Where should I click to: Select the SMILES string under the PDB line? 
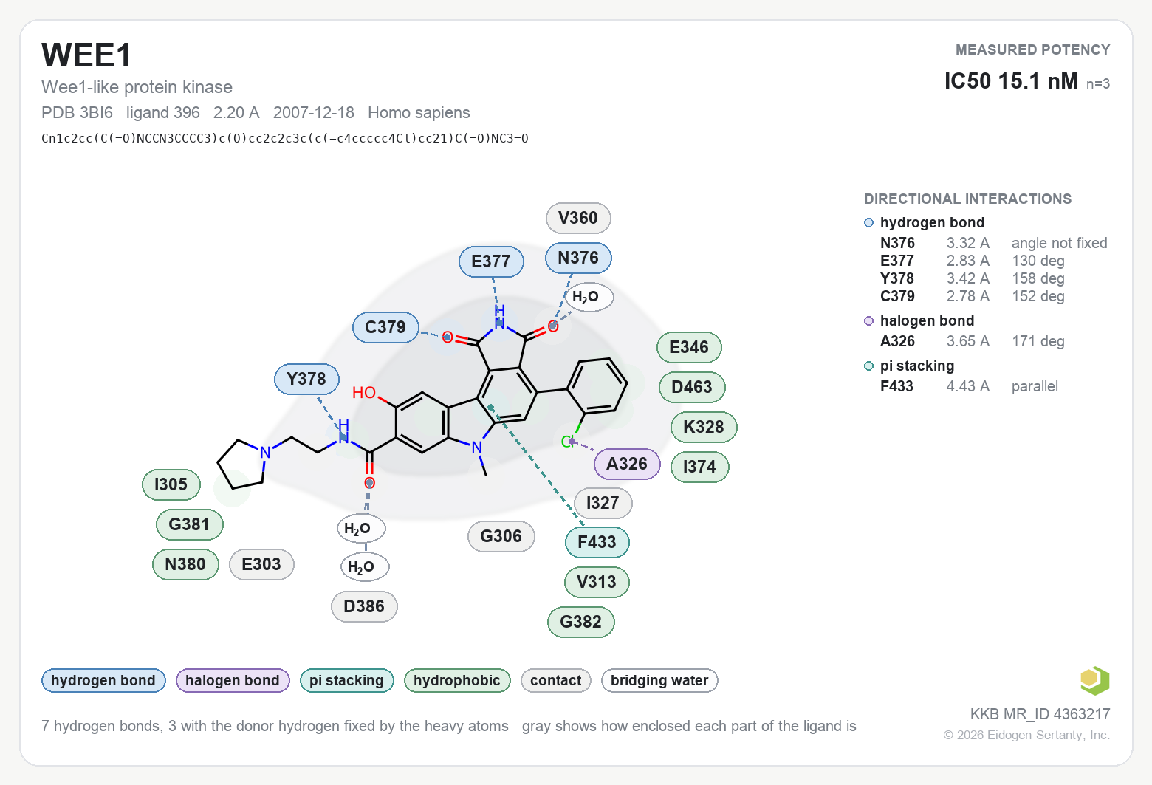coord(285,138)
